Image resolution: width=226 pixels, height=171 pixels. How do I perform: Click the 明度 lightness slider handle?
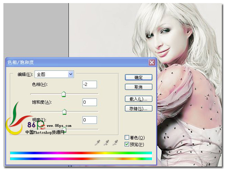pyautogui.click(x=64, y=130)
